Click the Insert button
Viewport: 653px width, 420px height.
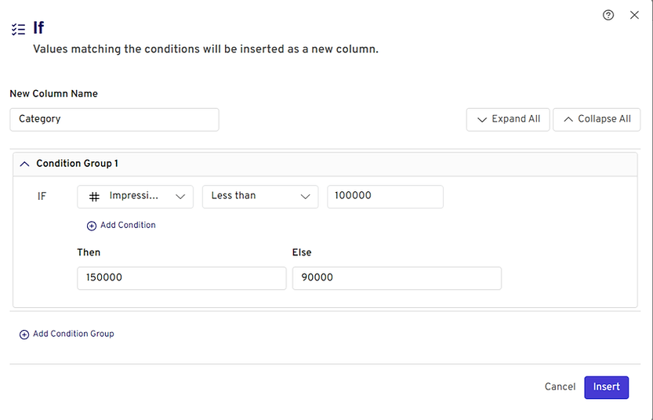[606, 387]
